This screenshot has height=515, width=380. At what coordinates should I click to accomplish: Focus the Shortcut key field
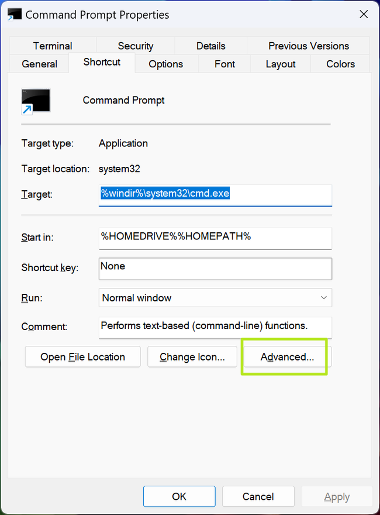(x=215, y=269)
